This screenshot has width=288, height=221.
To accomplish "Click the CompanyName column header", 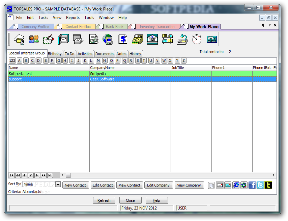I will (x=130, y=68).
